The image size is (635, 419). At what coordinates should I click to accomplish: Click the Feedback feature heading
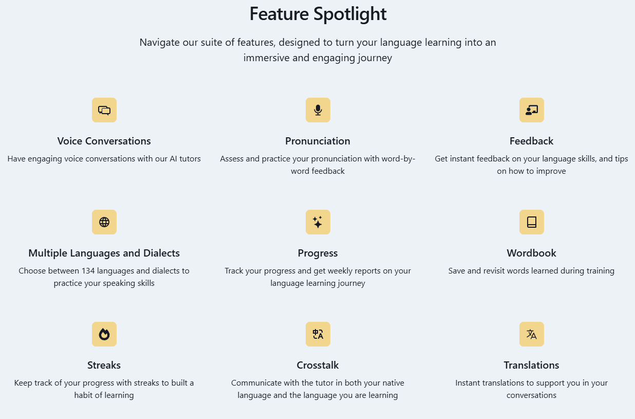[532, 141]
